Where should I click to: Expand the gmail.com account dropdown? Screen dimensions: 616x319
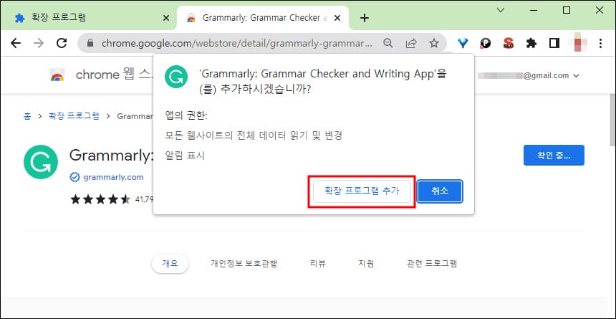point(577,76)
